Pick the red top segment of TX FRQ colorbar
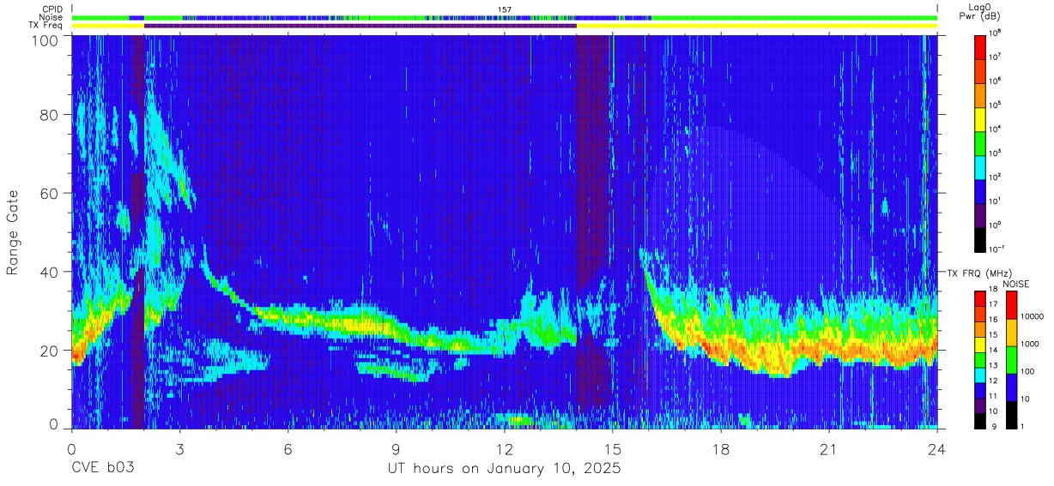 point(981,297)
